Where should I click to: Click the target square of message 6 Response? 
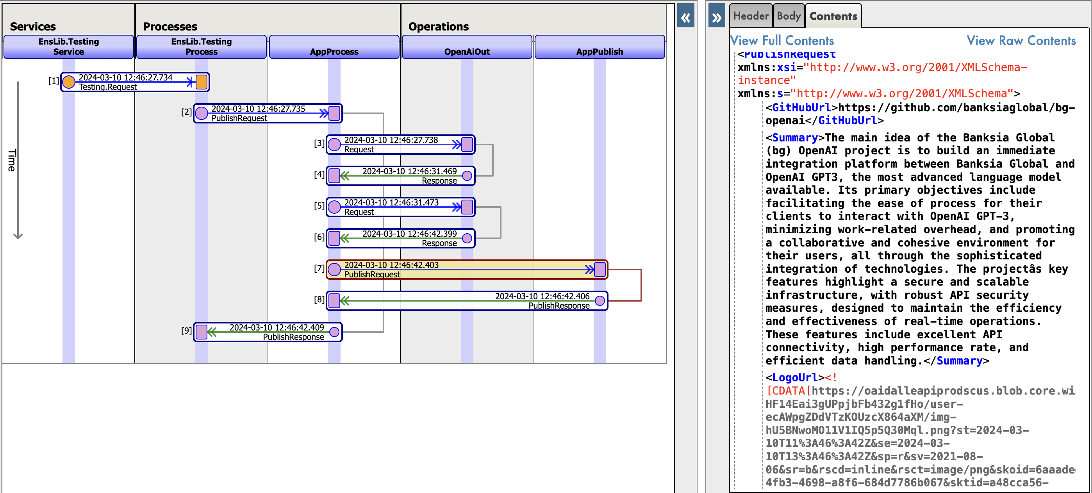[334, 239]
